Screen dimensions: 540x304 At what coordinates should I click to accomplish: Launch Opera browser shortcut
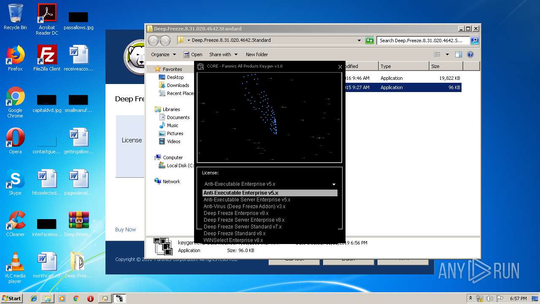tap(15, 141)
